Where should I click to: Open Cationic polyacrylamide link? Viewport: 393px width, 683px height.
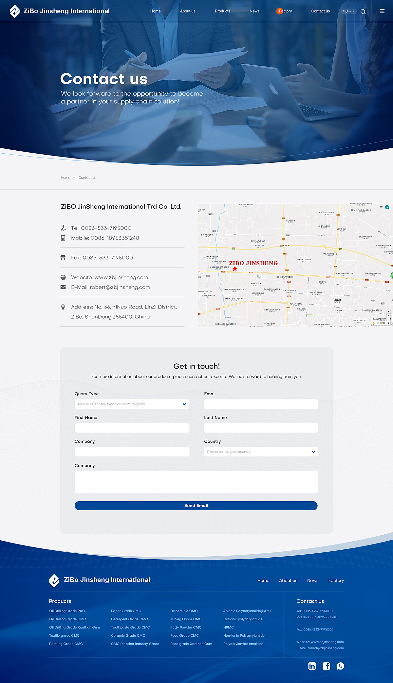coord(243,619)
